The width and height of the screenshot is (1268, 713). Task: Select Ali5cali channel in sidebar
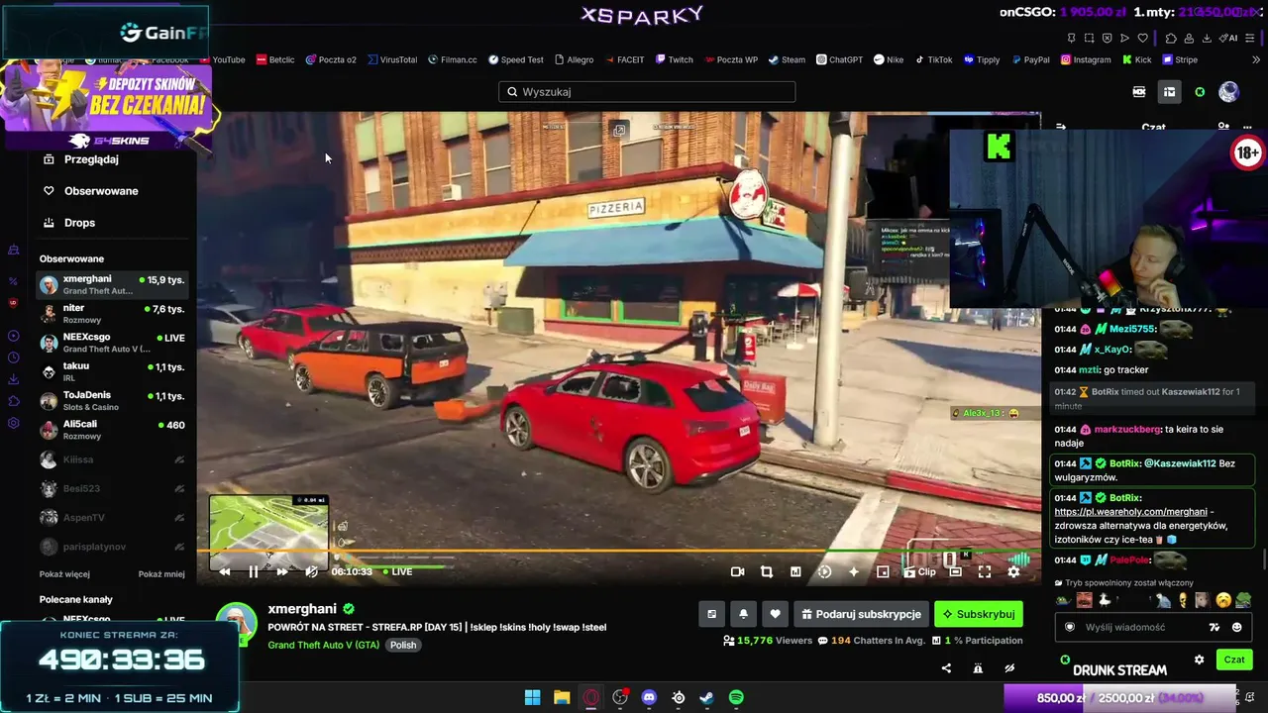112,430
